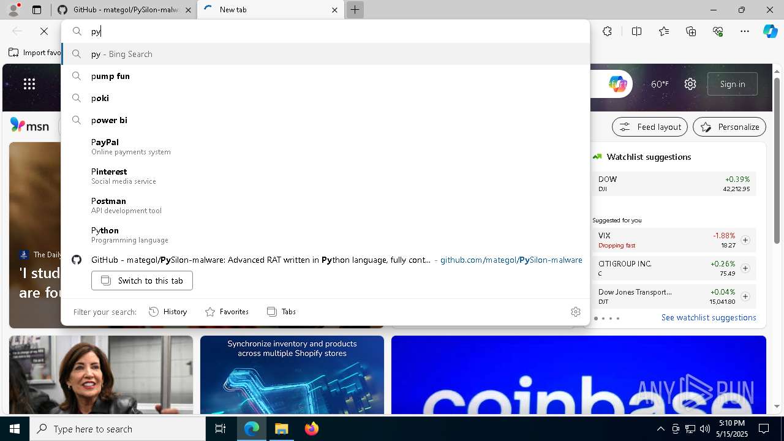This screenshot has width=784, height=441.
Task: Click the Sign in button
Action: 733,84
